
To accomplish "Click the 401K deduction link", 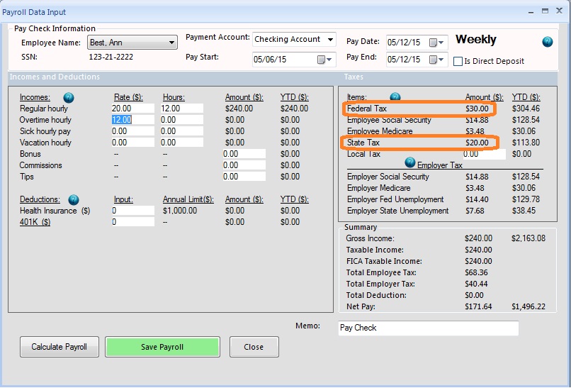I will point(35,222).
